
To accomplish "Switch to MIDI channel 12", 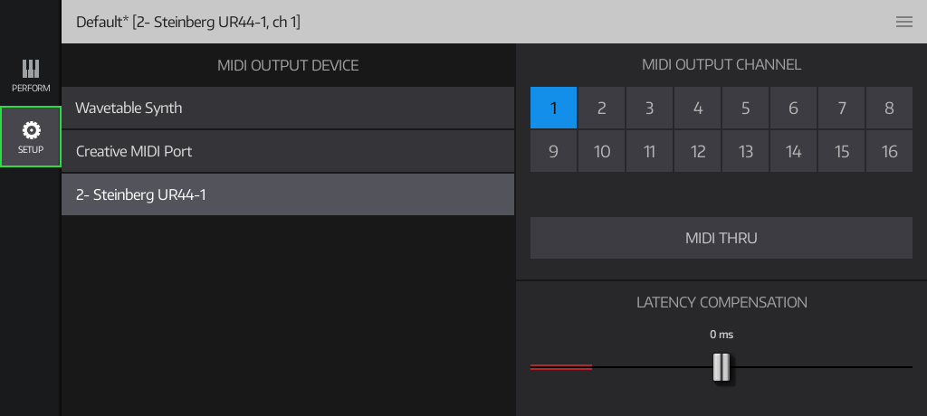I will point(697,152).
